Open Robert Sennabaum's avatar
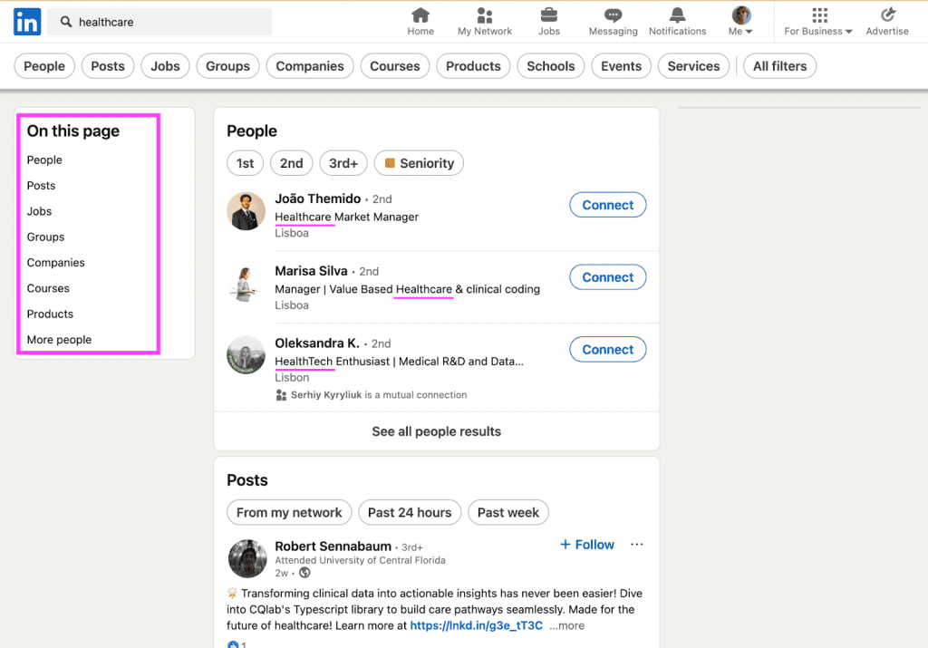Viewport: 928px width, 648px height. (x=247, y=558)
